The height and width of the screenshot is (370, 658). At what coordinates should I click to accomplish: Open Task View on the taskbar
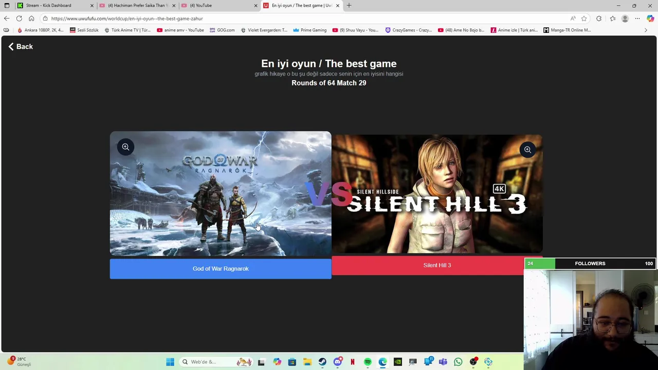tap(261, 362)
